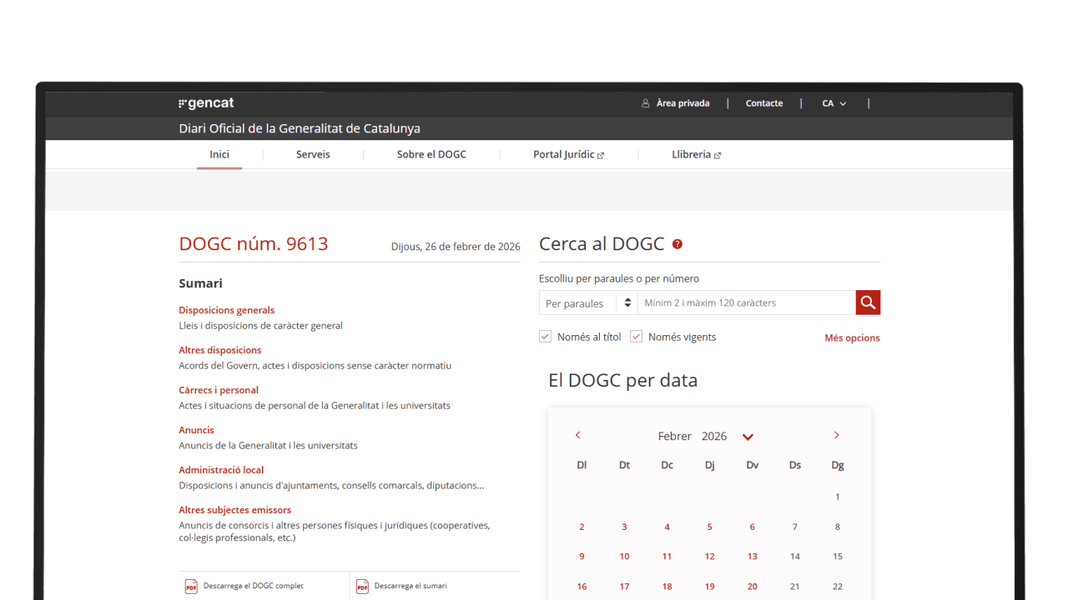Click the PDF icon for Descarrega el DOGC complet

pyautogui.click(x=191, y=587)
